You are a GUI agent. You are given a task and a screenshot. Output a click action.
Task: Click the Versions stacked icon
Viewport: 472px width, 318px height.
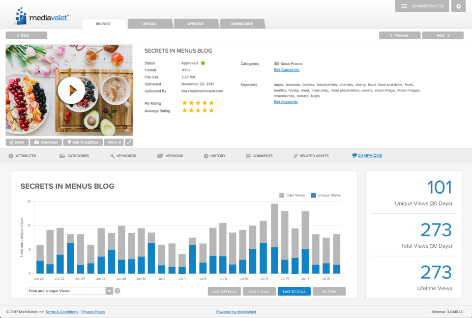160,155
